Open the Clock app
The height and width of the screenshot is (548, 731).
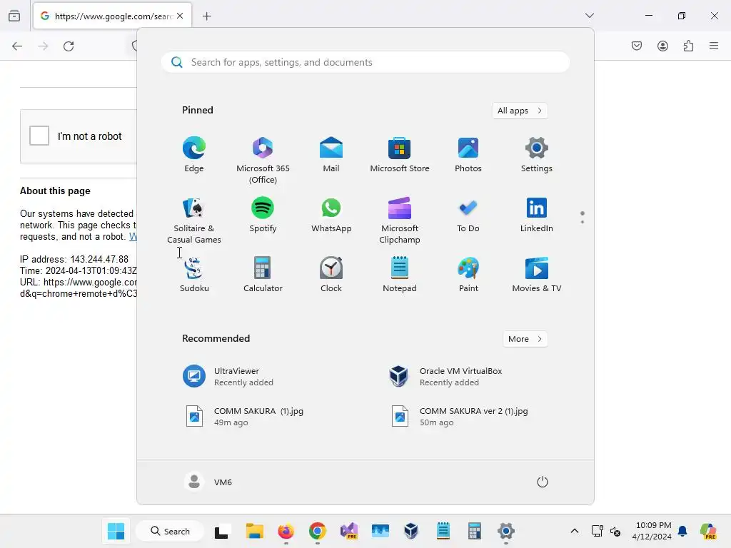331,275
